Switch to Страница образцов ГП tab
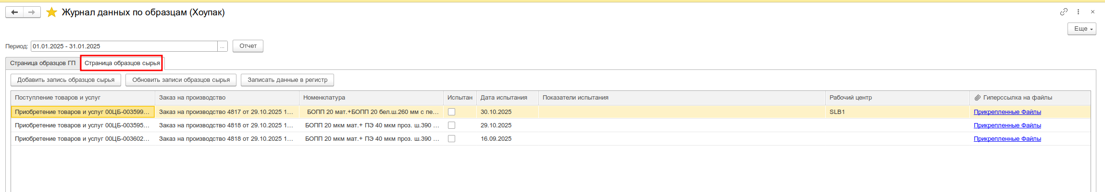1105x192 pixels. point(43,63)
